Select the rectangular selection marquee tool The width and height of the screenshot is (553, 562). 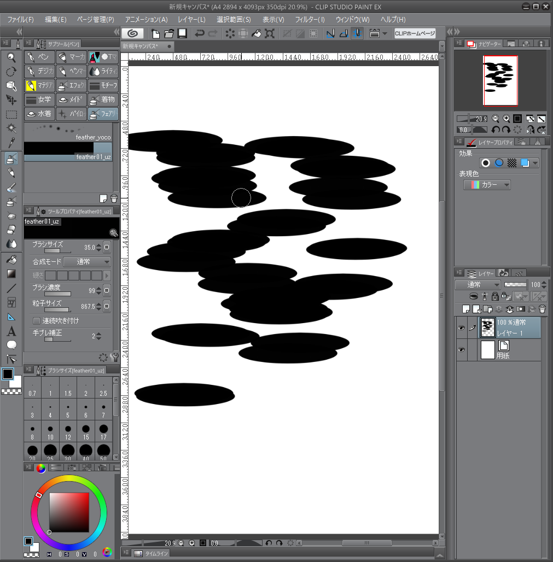[x=11, y=115]
